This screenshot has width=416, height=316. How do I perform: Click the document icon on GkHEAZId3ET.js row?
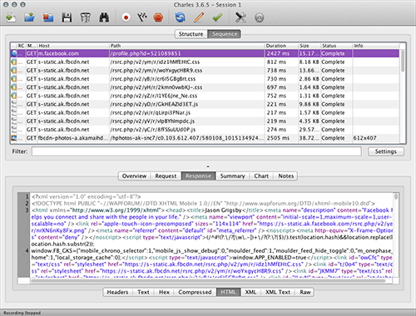pos(14,104)
